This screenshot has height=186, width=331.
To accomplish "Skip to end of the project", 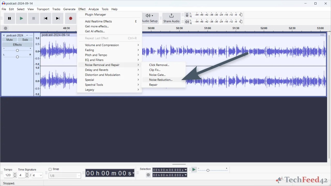I will click(58, 18).
